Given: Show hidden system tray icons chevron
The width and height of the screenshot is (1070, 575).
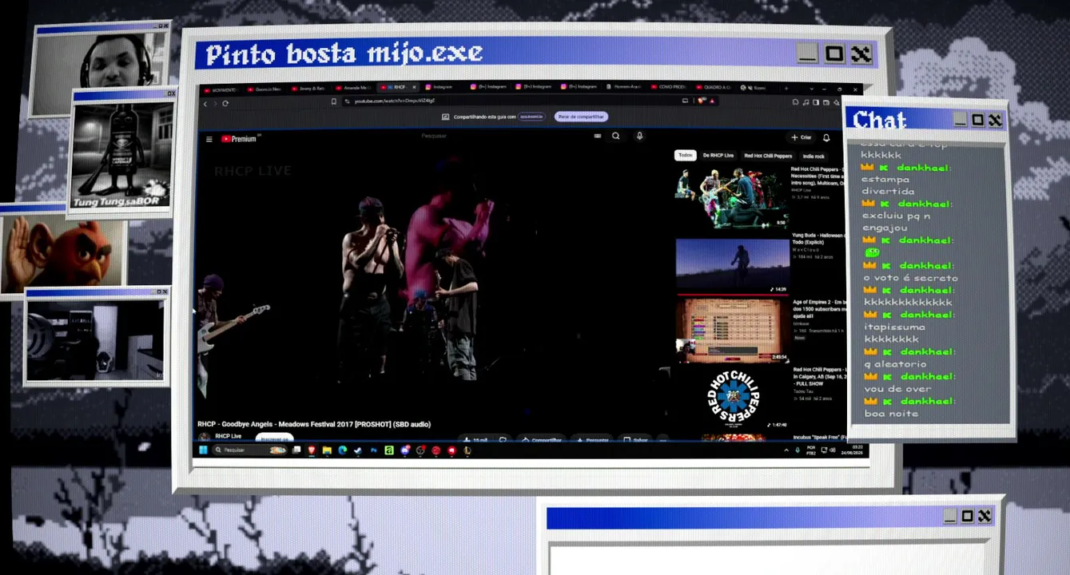Looking at the screenshot, I should click(786, 450).
